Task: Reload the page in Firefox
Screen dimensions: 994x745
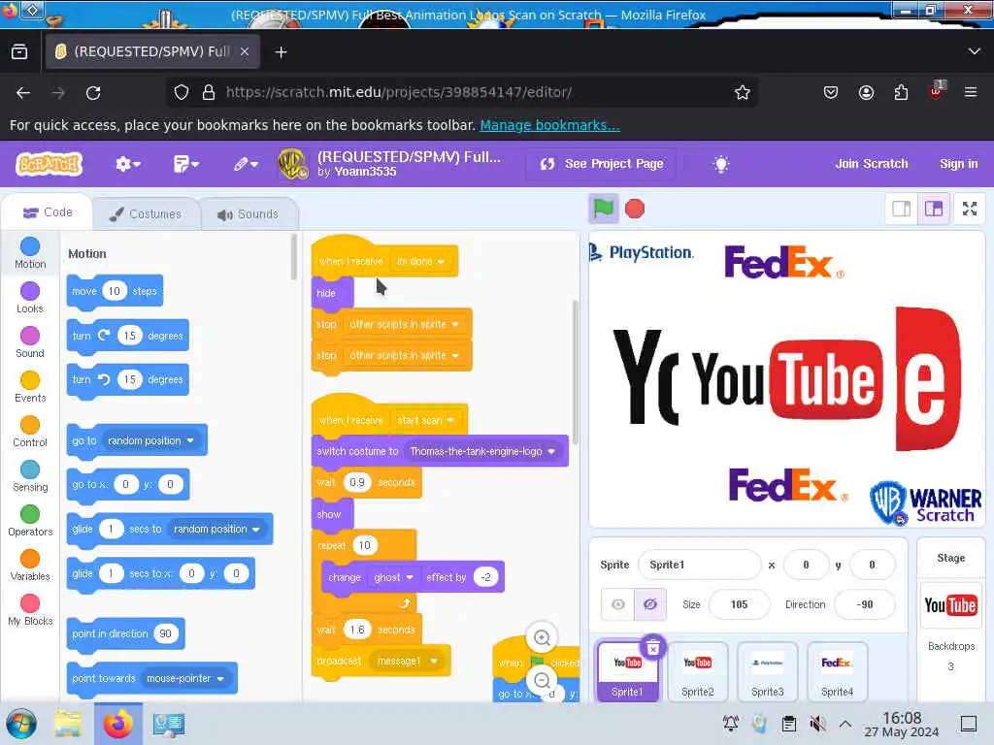Action: (93, 92)
